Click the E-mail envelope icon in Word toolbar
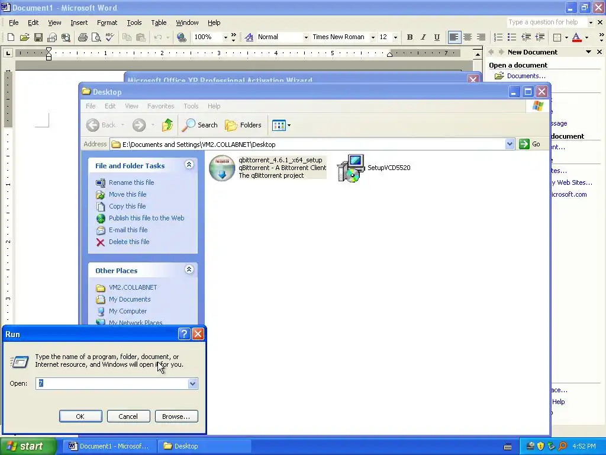 52,37
